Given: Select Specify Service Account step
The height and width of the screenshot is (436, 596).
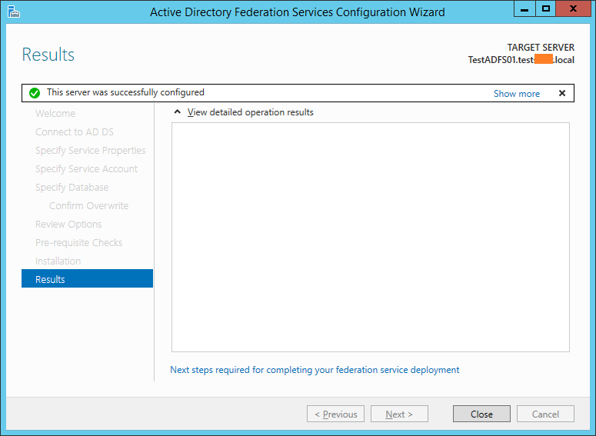Looking at the screenshot, I should coord(86,169).
